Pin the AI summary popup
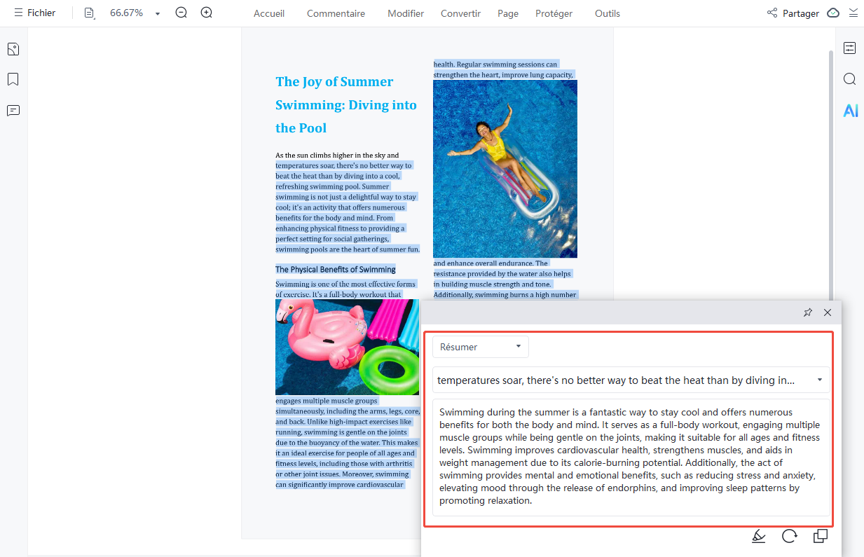Viewport: 864px width, 557px height. click(808, 312)
